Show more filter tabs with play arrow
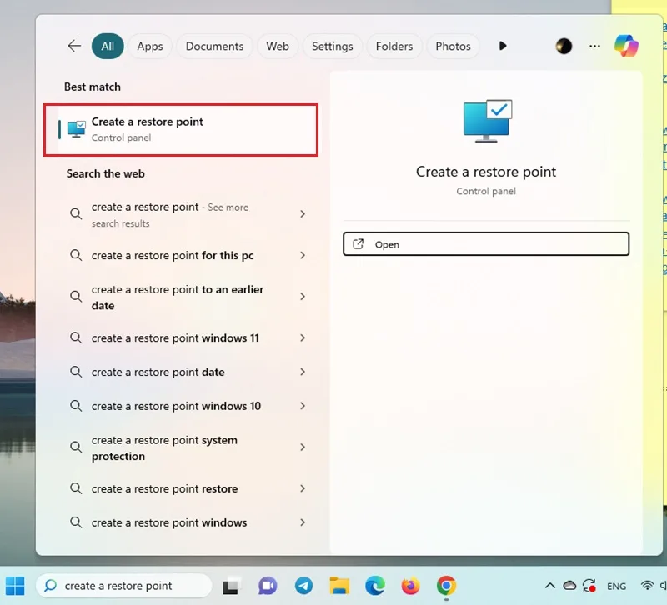The width and height of the screenshot is (667, 605). pyautogui.click(x=503, y=46)
